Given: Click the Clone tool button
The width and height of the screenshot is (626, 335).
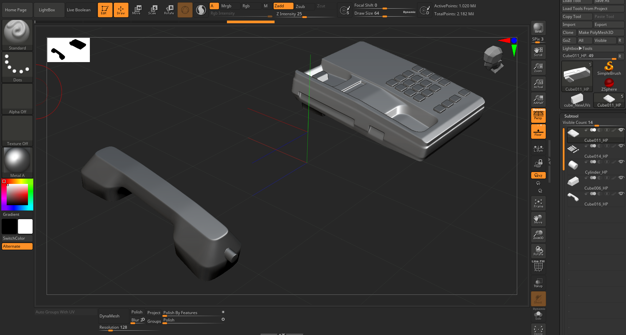Looking at the screenshot, I should 569,33.
